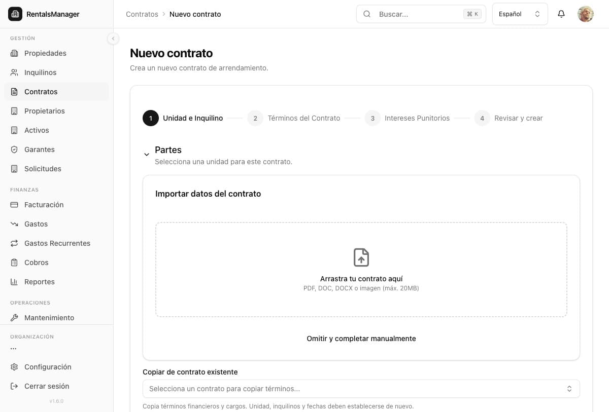
Task: Click the user avatar in the top bar
Action: click(585, 14)
